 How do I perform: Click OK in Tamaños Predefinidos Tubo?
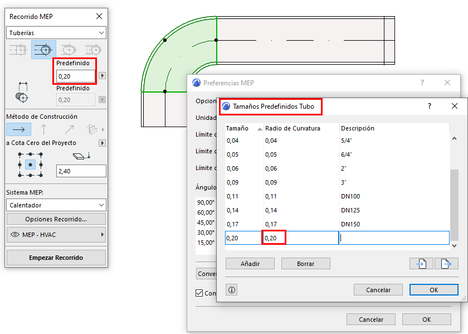tap(433, 290)
